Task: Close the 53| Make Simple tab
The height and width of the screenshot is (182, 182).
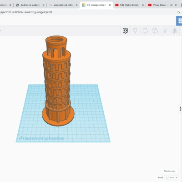Action: click(x=143, y=5)
